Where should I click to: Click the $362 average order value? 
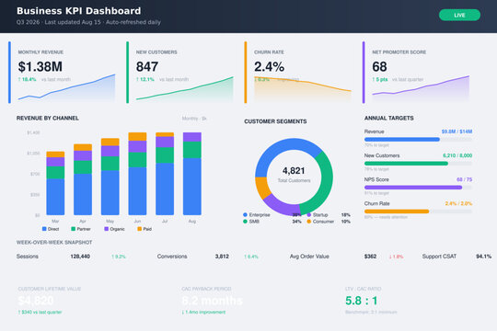[370, 257]
